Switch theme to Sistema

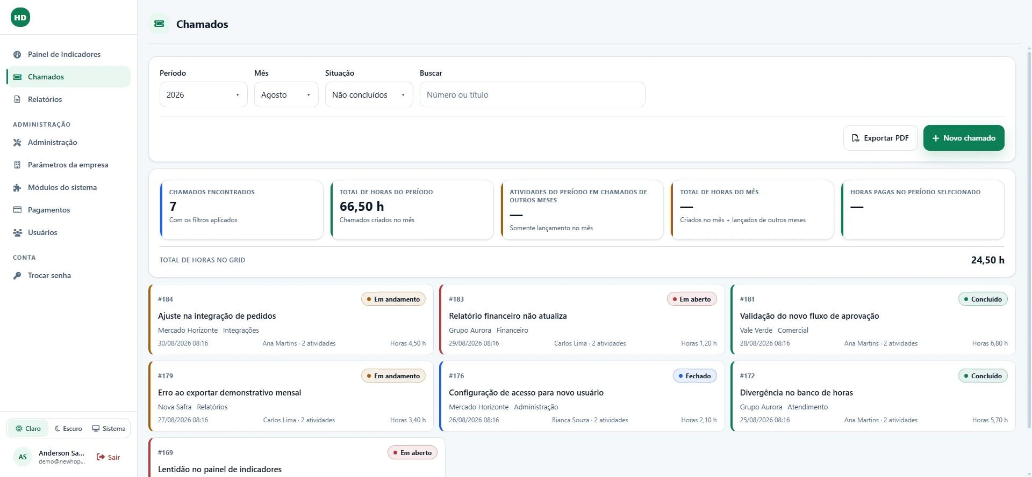point(109,428)
